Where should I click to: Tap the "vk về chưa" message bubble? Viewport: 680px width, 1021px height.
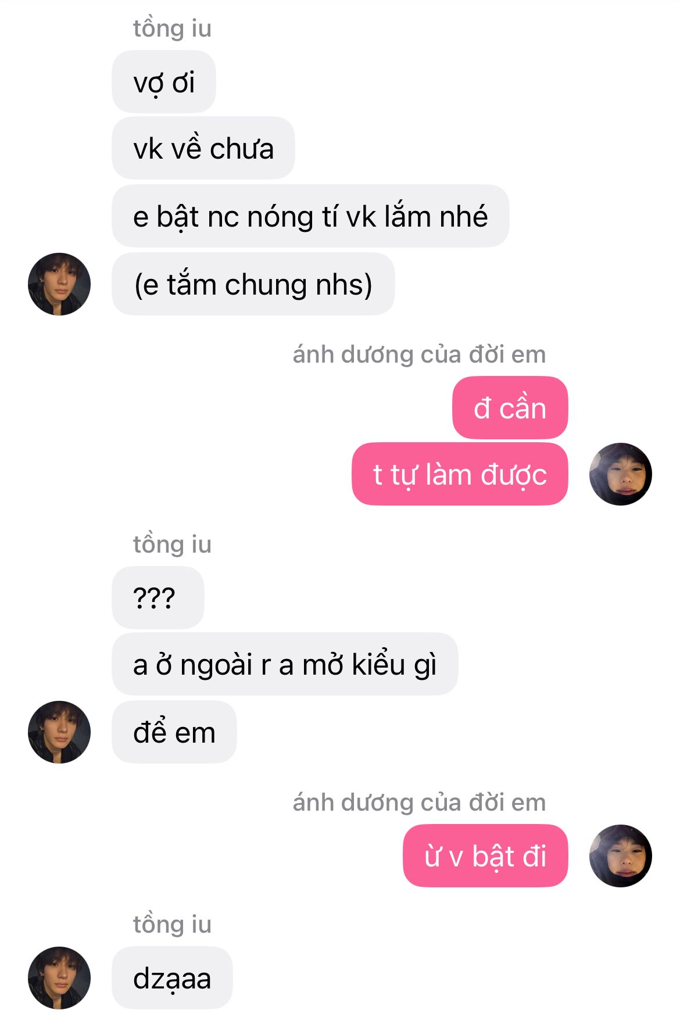pyautogui.click(x=203, y=148)
